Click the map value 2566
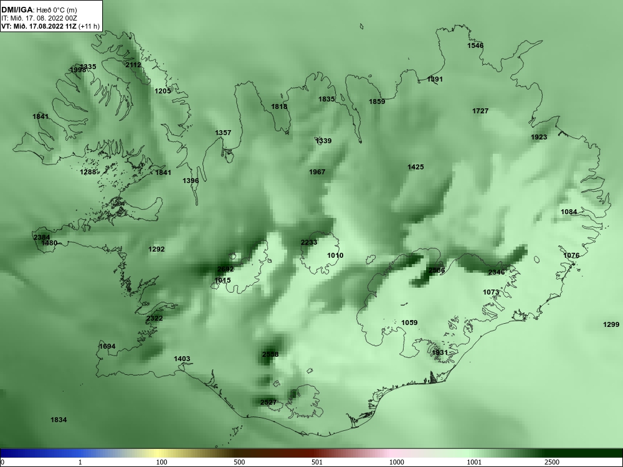This screenshot has height=467, width=623. tap(437, 270)
